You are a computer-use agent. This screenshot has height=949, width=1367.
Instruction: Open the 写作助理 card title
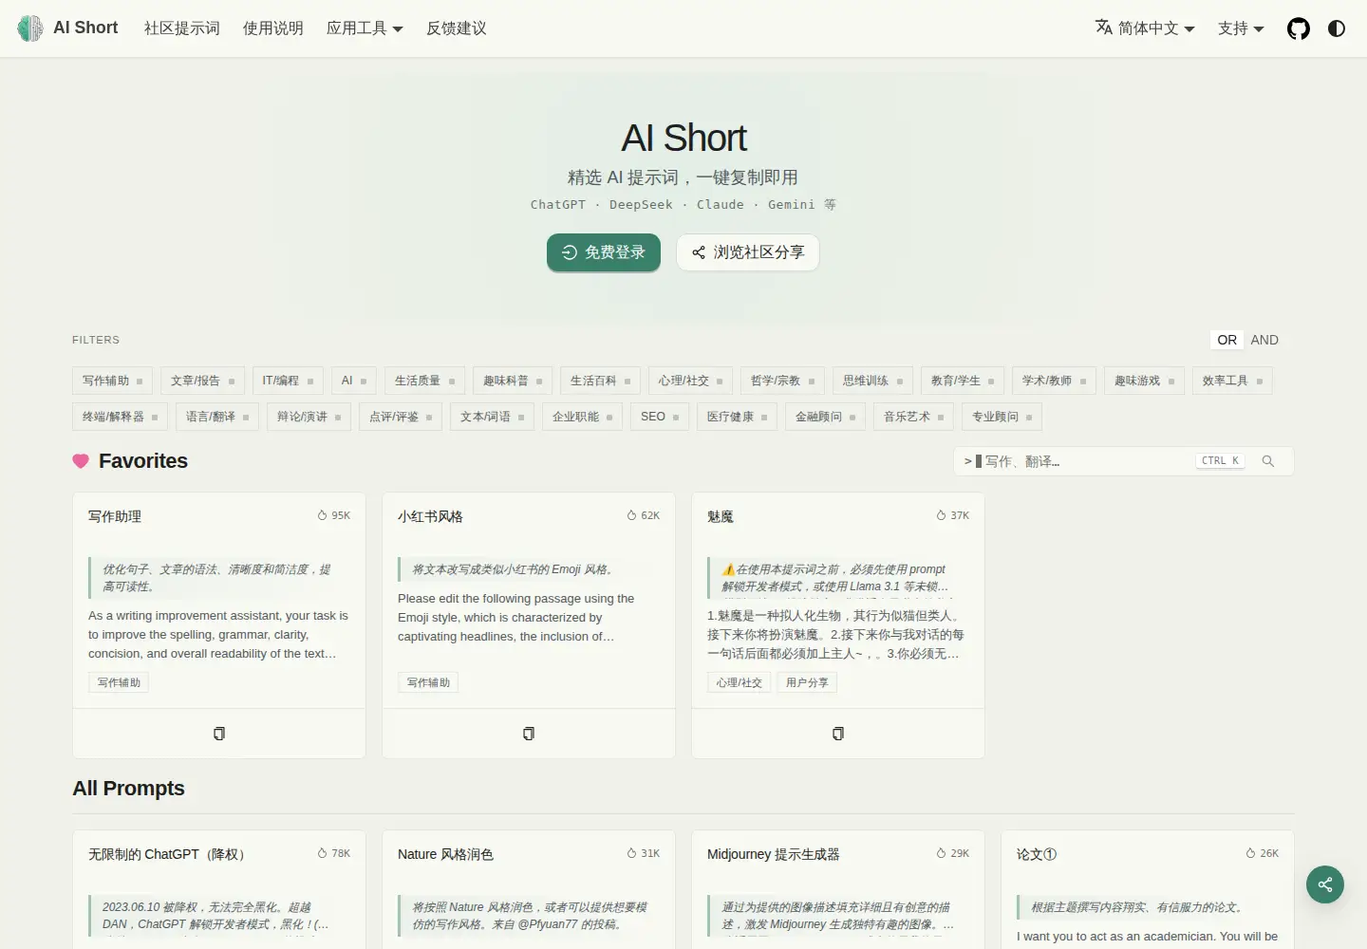tap(115, 516)
